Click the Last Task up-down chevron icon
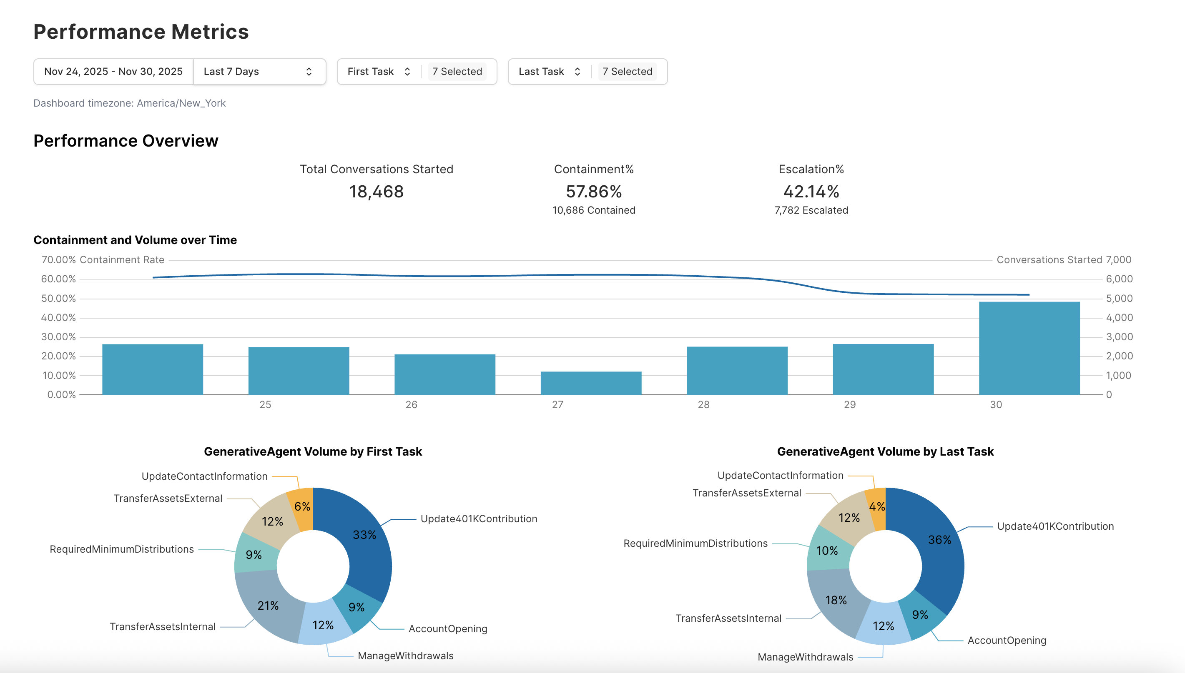 pos(577,72)
